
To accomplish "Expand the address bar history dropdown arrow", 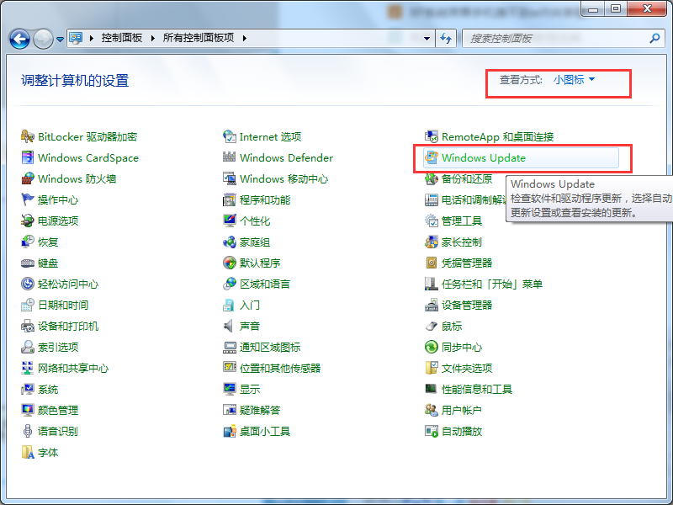I will tap(427, 38).
